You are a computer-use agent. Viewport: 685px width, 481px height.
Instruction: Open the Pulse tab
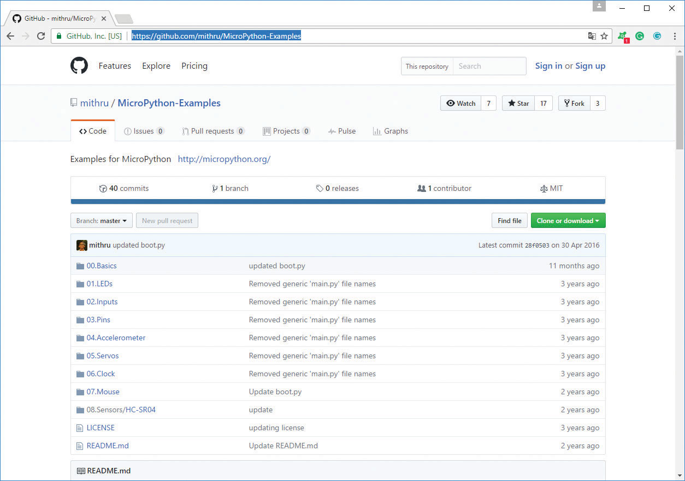pos(342,131)
